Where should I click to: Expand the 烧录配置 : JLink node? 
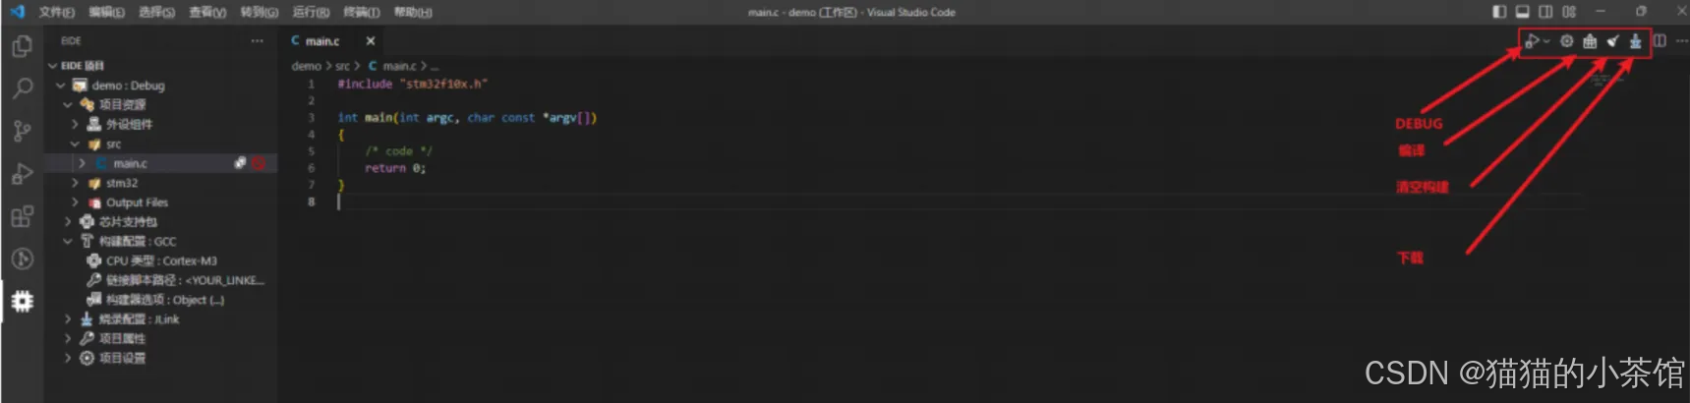pos(67,319)
